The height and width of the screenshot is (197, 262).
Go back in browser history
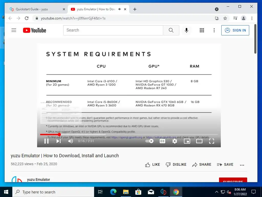point(10,18)
